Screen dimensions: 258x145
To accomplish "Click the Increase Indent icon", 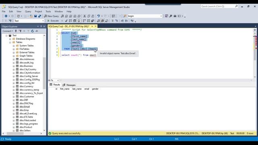I will pyautogui.click(x=126, y=21).
